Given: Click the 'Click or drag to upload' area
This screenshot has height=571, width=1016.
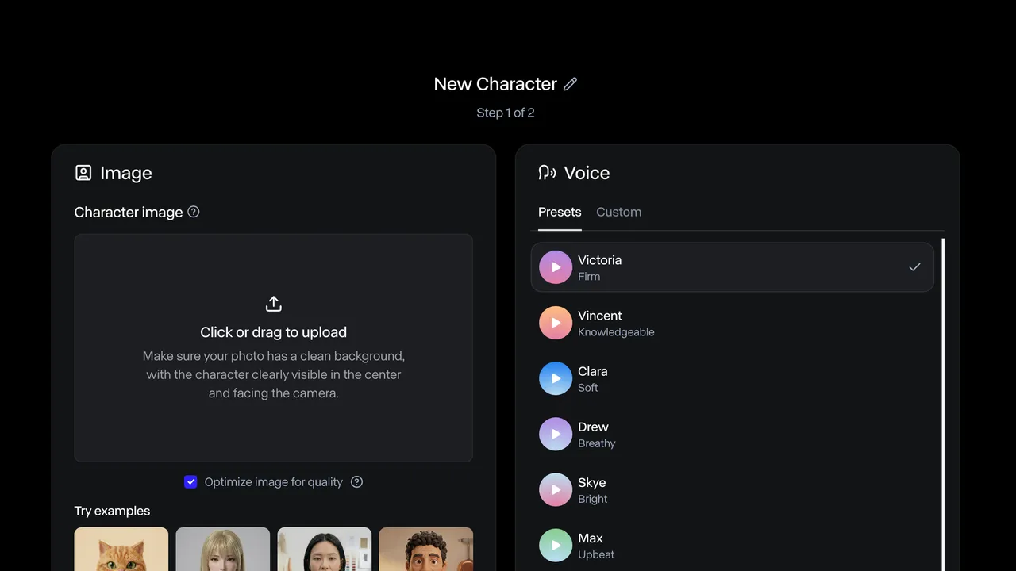Looking at the screenshot, I should coord(274,347).
